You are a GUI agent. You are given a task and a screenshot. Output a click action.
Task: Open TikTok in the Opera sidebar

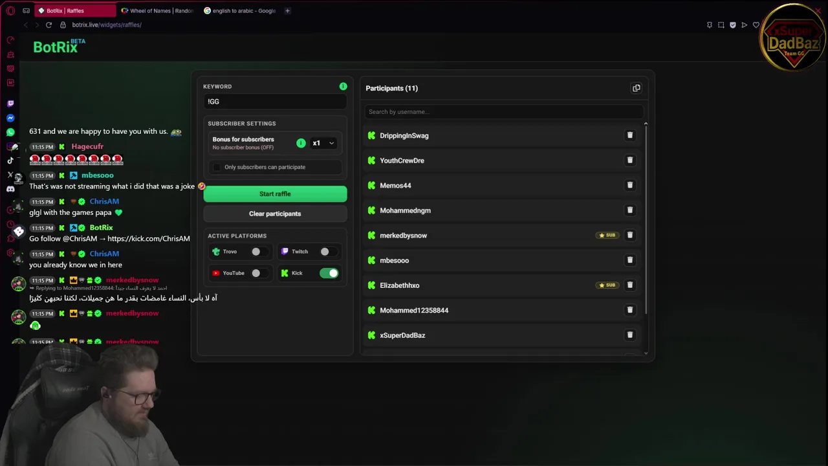click(x=10, y=161)
